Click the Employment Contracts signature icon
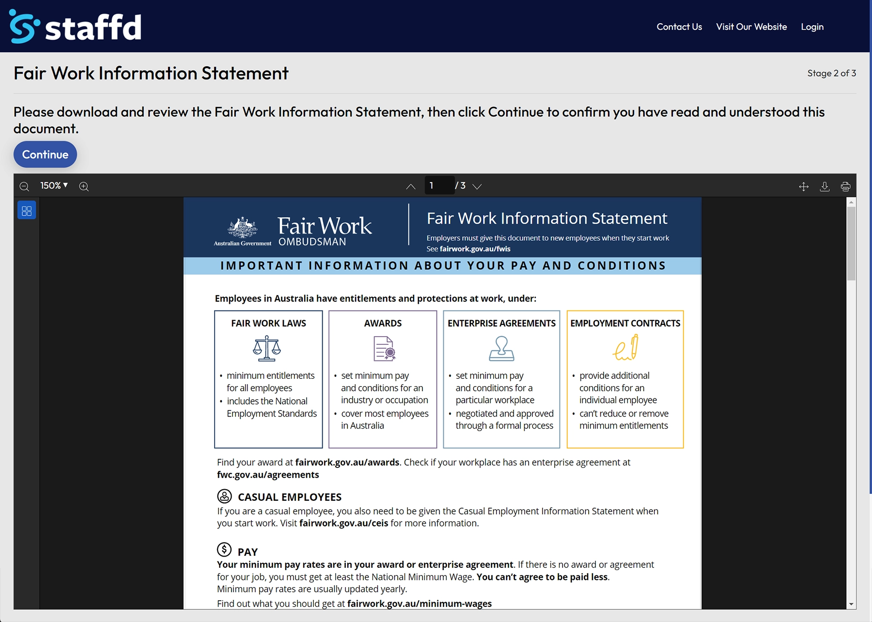Screen dimensions: 872x622 click(x=625, y=347)
